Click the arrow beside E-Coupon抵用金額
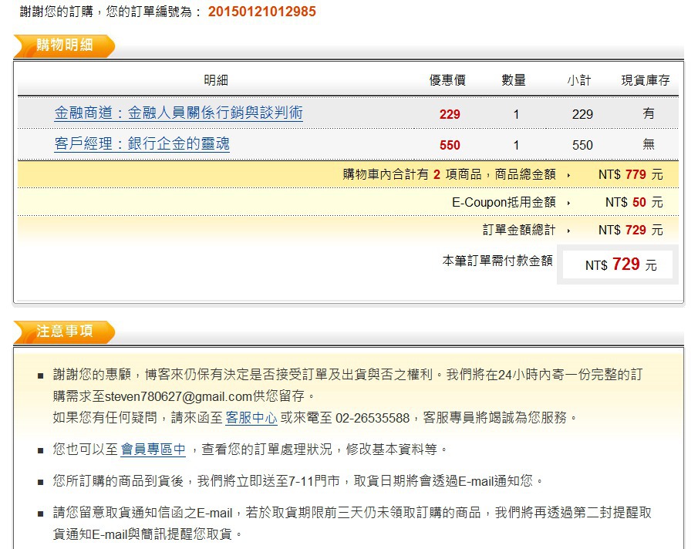Viewport: 698px width, 549px height. pyautogui.click(x=569, y=204)
